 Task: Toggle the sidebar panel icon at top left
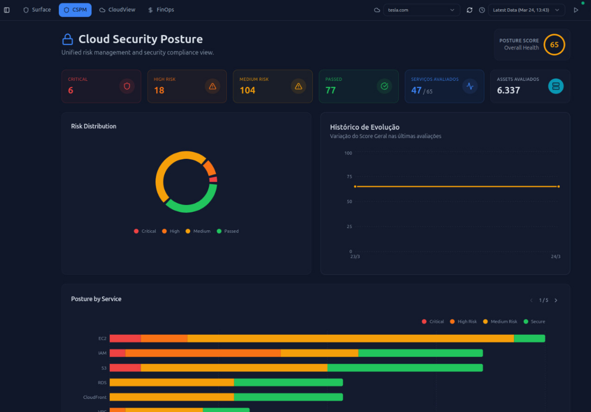[7, 10]
